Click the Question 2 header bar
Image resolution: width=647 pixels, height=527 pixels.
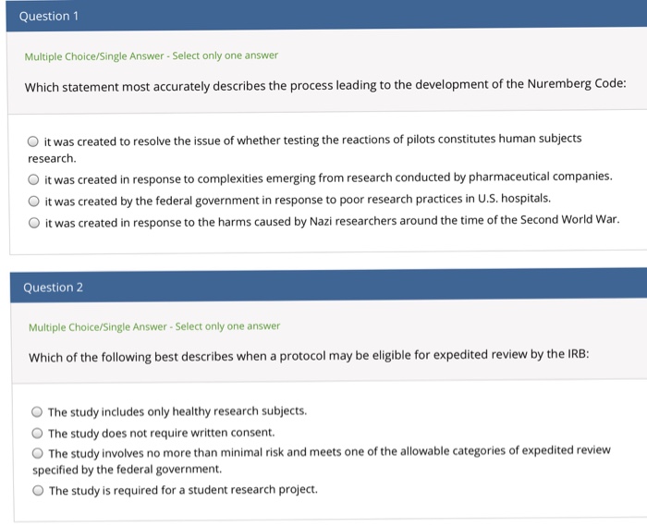[328, 286]
